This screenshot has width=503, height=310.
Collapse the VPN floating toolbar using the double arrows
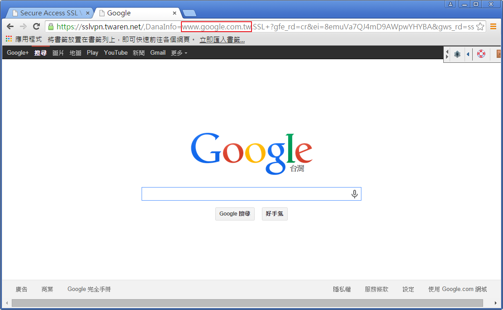[x=447, y=54]
